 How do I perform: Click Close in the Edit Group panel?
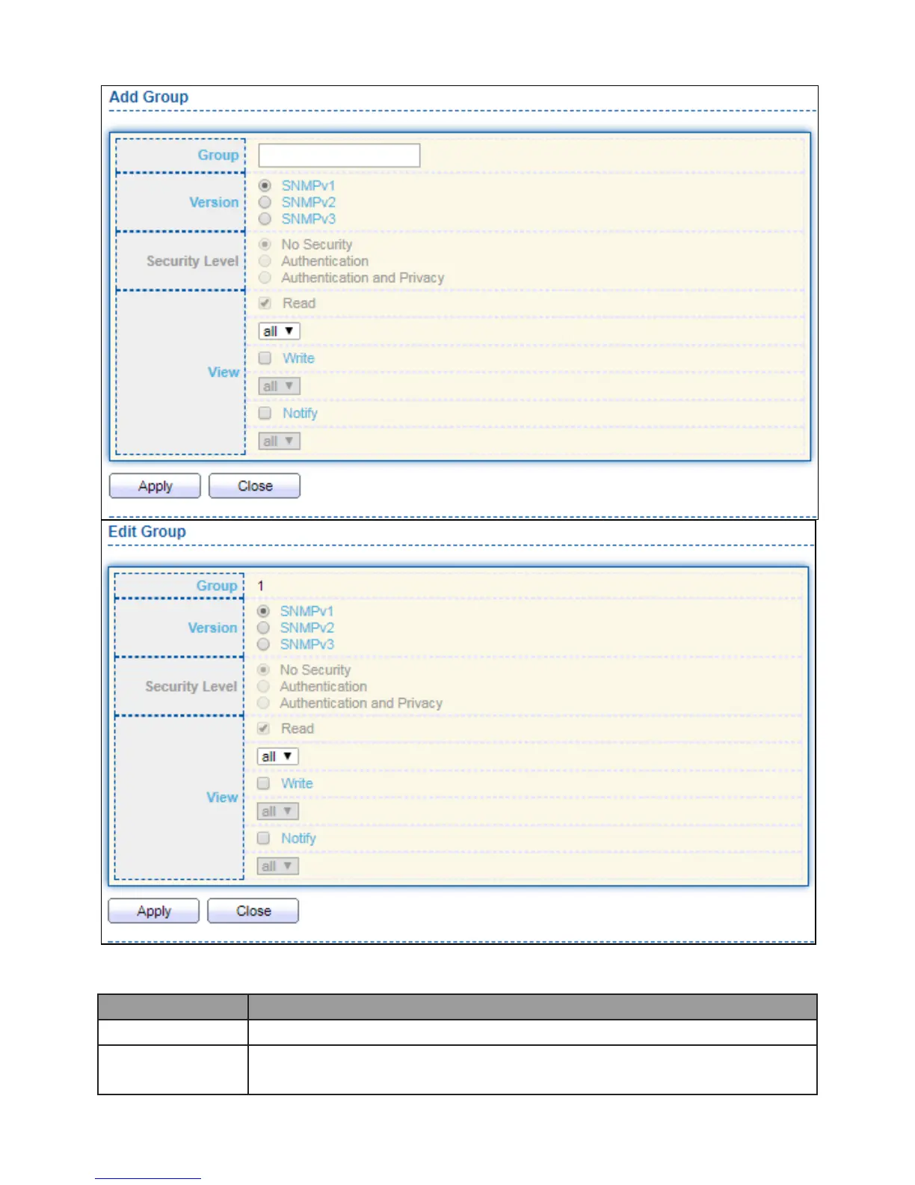[x=253, y=911]
